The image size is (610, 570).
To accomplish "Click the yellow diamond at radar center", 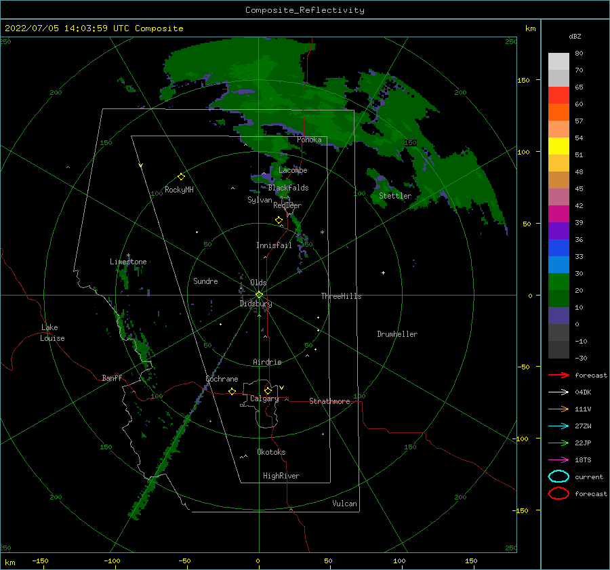I will [259, 295].
